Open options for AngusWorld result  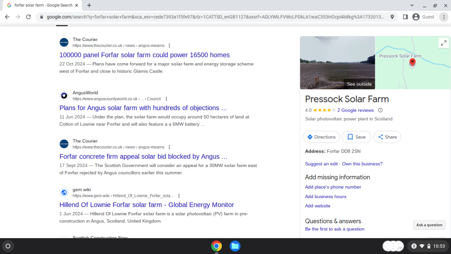(166, 99)
